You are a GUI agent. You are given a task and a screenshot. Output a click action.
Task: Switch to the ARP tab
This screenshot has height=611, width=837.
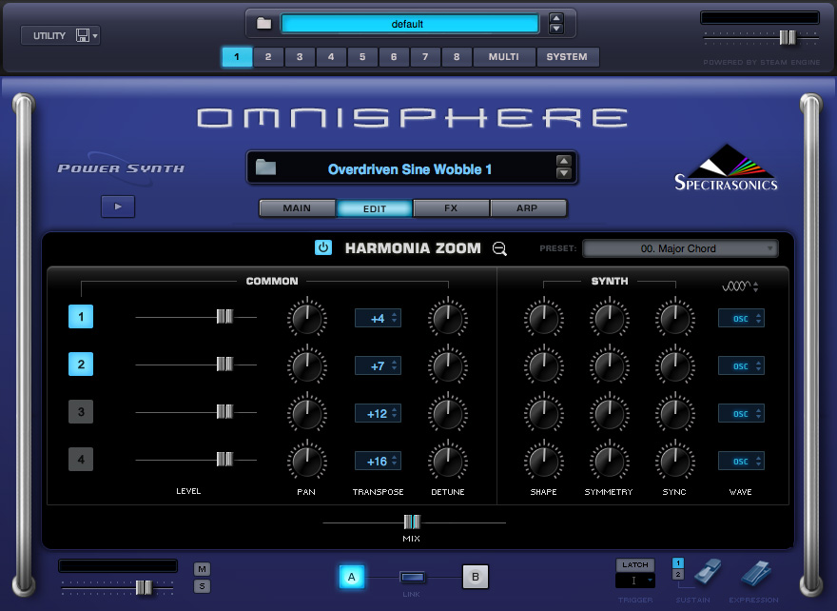coord(527,208)
